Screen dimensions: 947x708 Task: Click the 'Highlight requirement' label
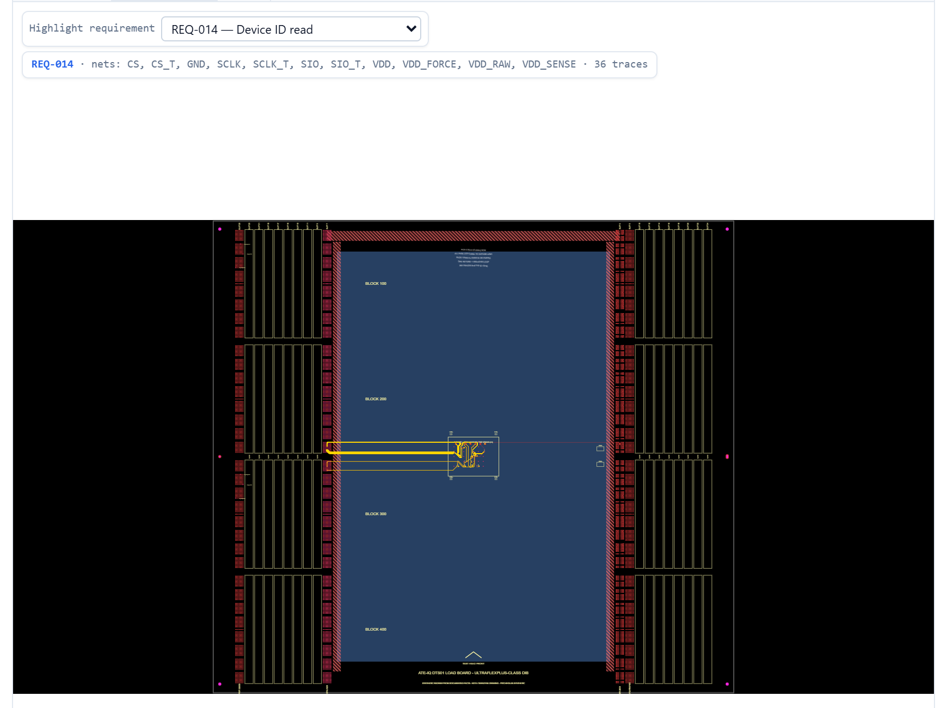[92, 28]
